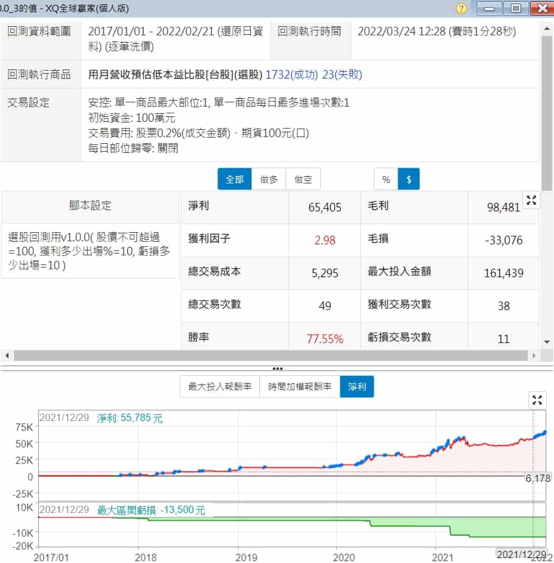Click the panel splitter dots handle

277,369
